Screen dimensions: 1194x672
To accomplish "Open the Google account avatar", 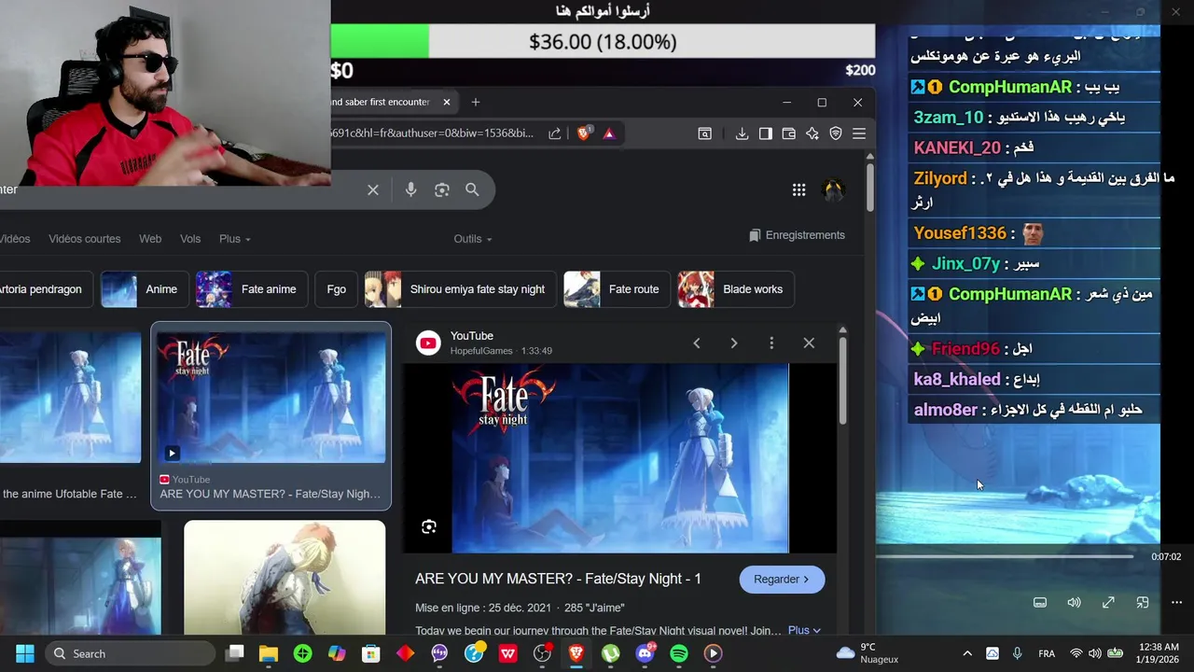I will coord(833,189).
